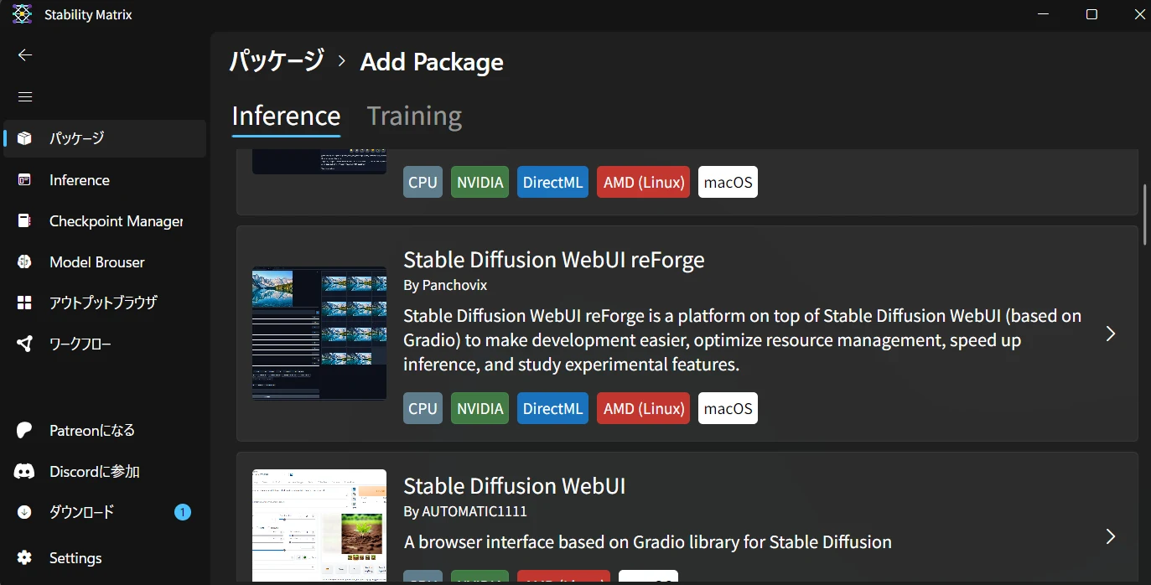The height and width of the screenshot is (585, 1151).
Task: Open the reForge preview thumbnail
Action: tap(319, 334)
